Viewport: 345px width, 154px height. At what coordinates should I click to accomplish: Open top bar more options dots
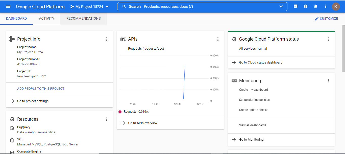326,7
